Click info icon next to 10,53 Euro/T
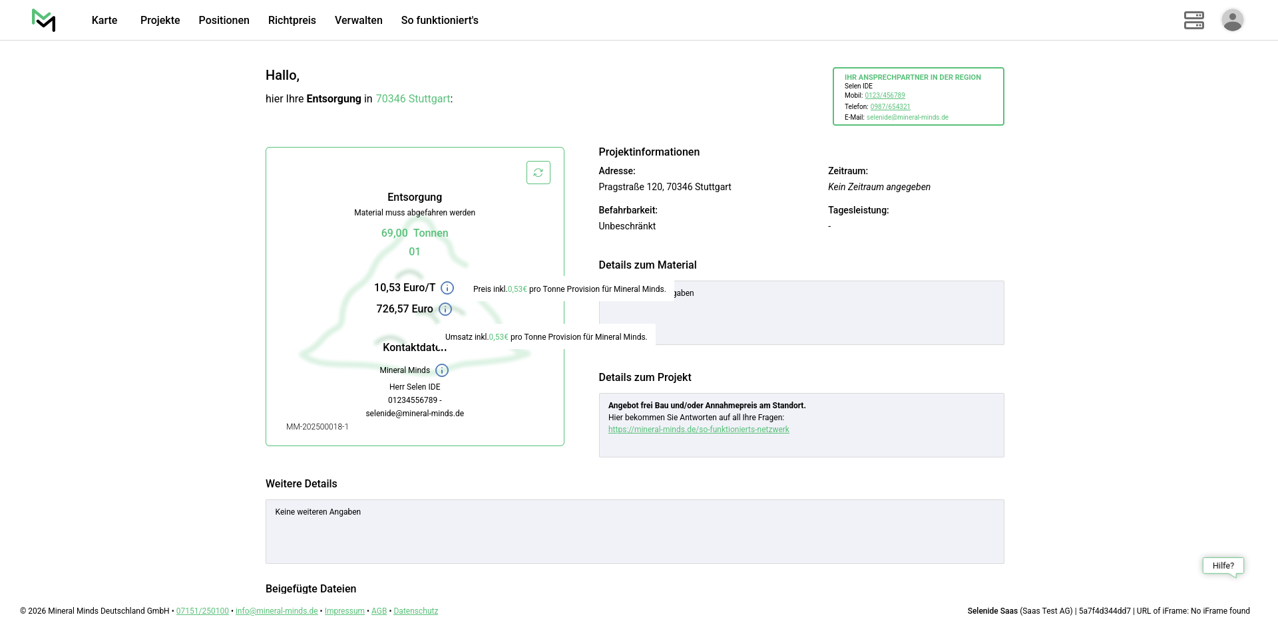The image size is (1278, 627). pyautogui.click(x=447, y=288)
